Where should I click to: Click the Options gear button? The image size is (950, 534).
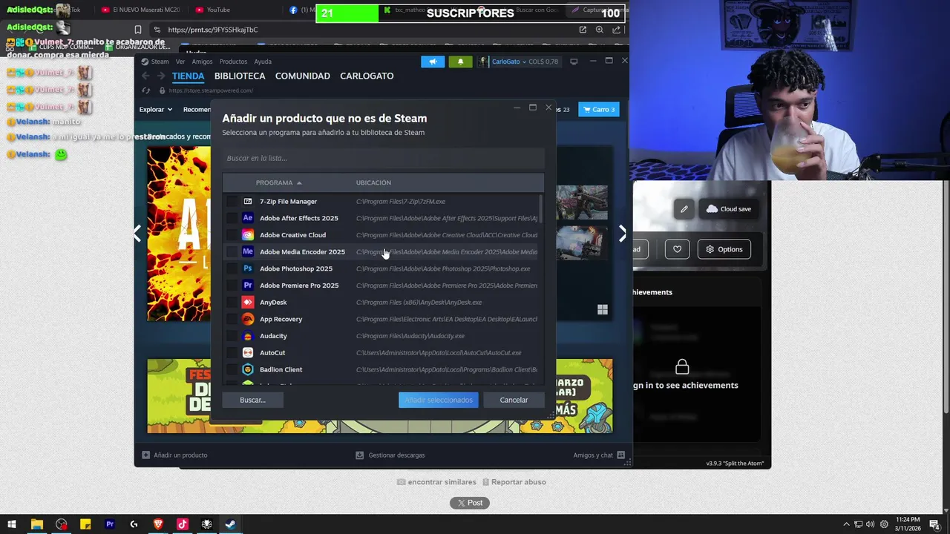[x=724, y=249]
